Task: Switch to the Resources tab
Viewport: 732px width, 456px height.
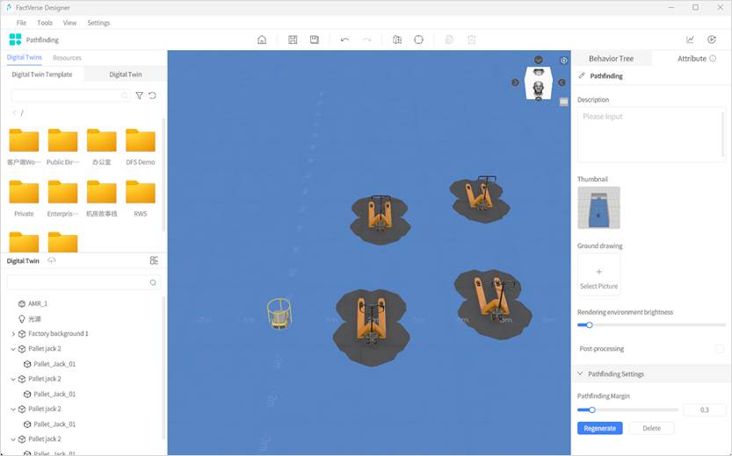Action: pos(67,58)
